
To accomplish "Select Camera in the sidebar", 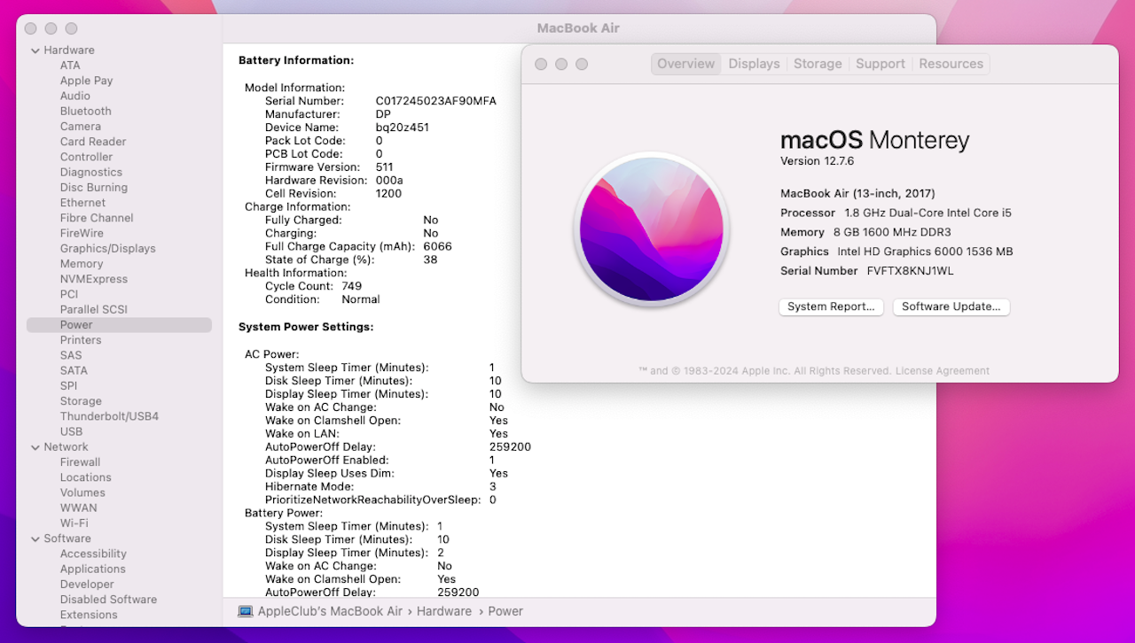I will (81, 127).
